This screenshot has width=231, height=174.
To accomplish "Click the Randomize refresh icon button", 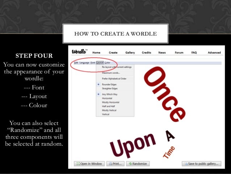I will coord(138,164).
